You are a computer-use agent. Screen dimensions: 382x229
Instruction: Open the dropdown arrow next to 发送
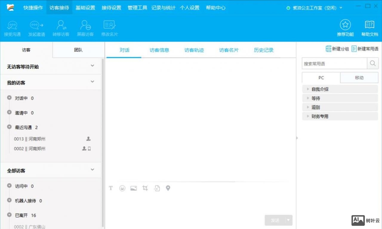coord(288,220)
